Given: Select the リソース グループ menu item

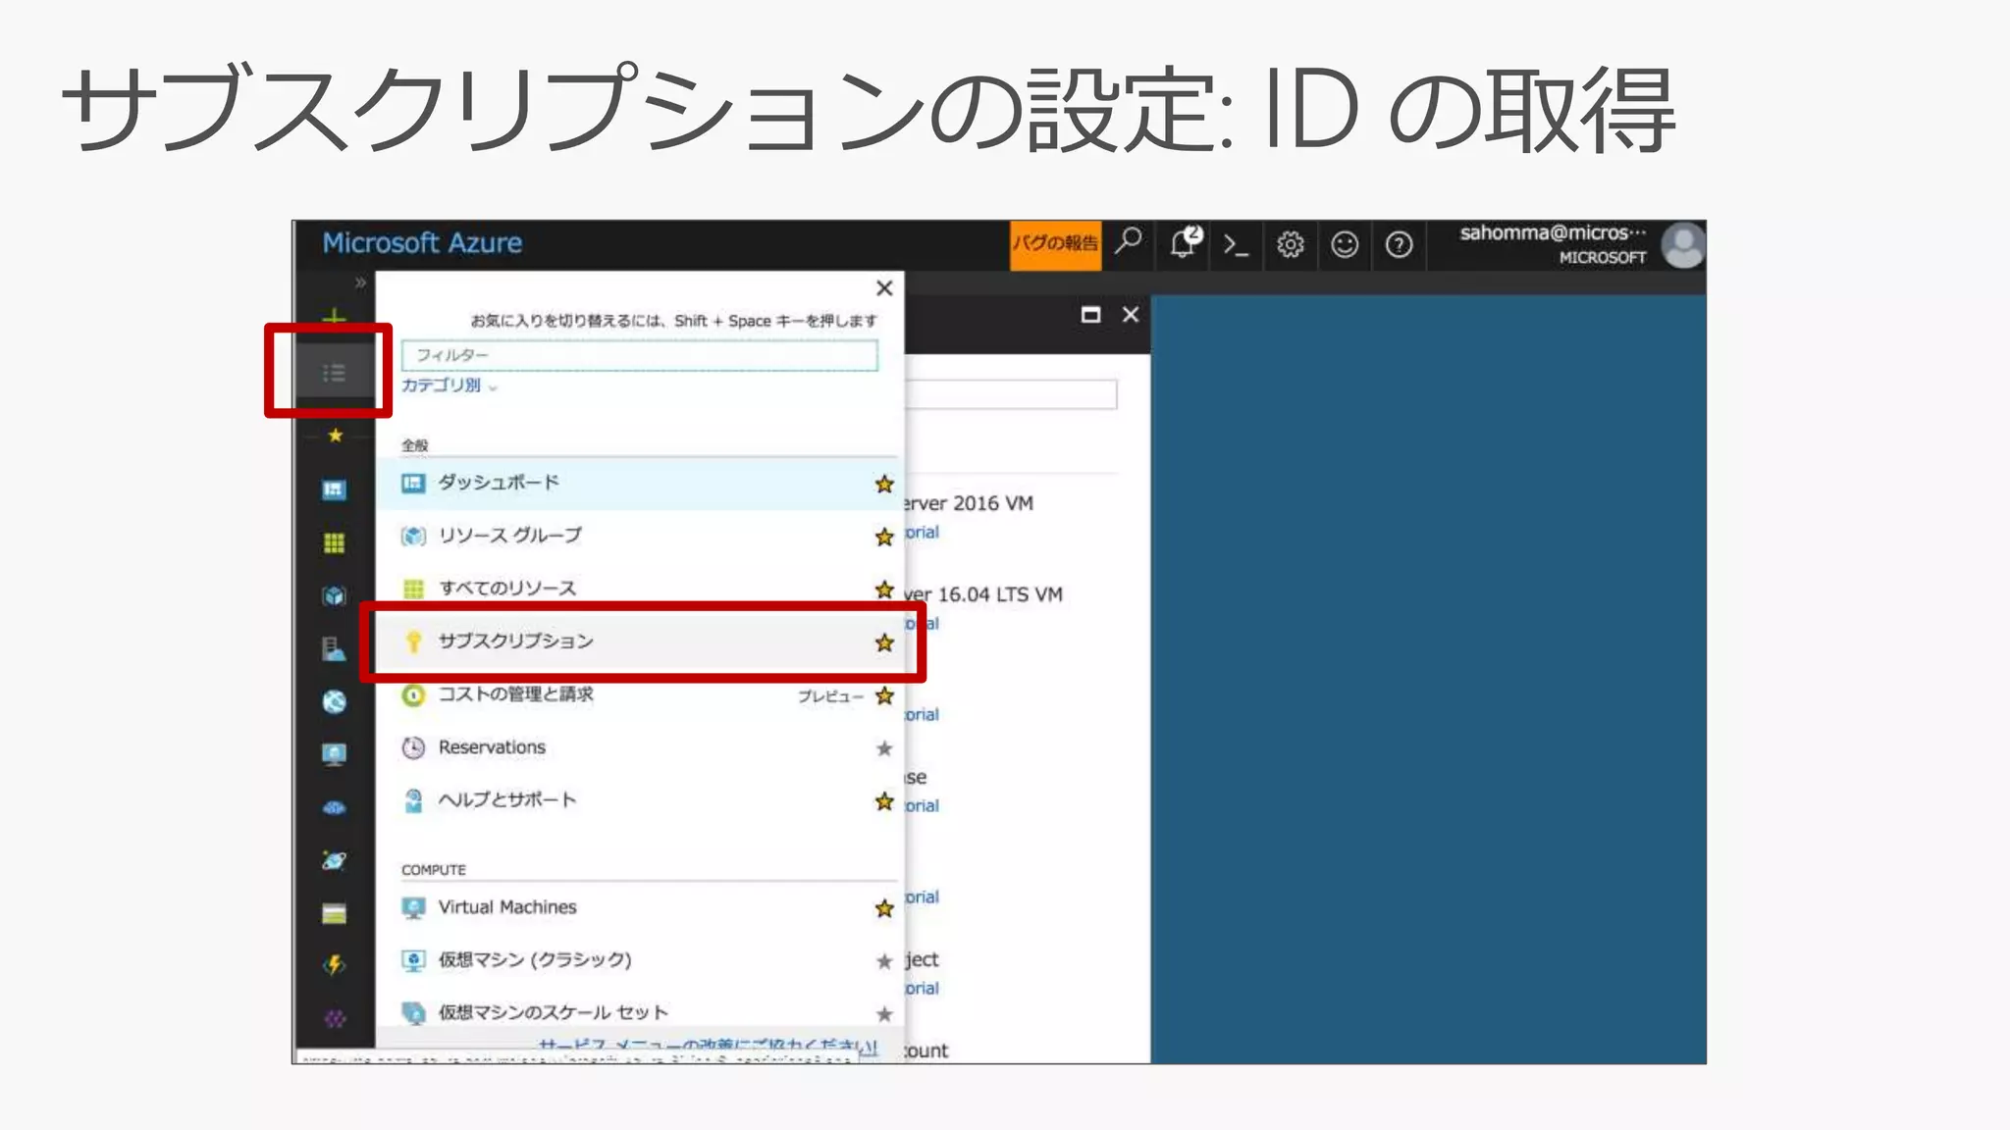Looking at the screenshot, I should pos(509,536).
